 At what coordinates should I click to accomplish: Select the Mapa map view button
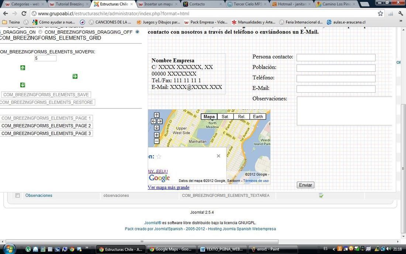pyautogui.click(x=209, y=117)
